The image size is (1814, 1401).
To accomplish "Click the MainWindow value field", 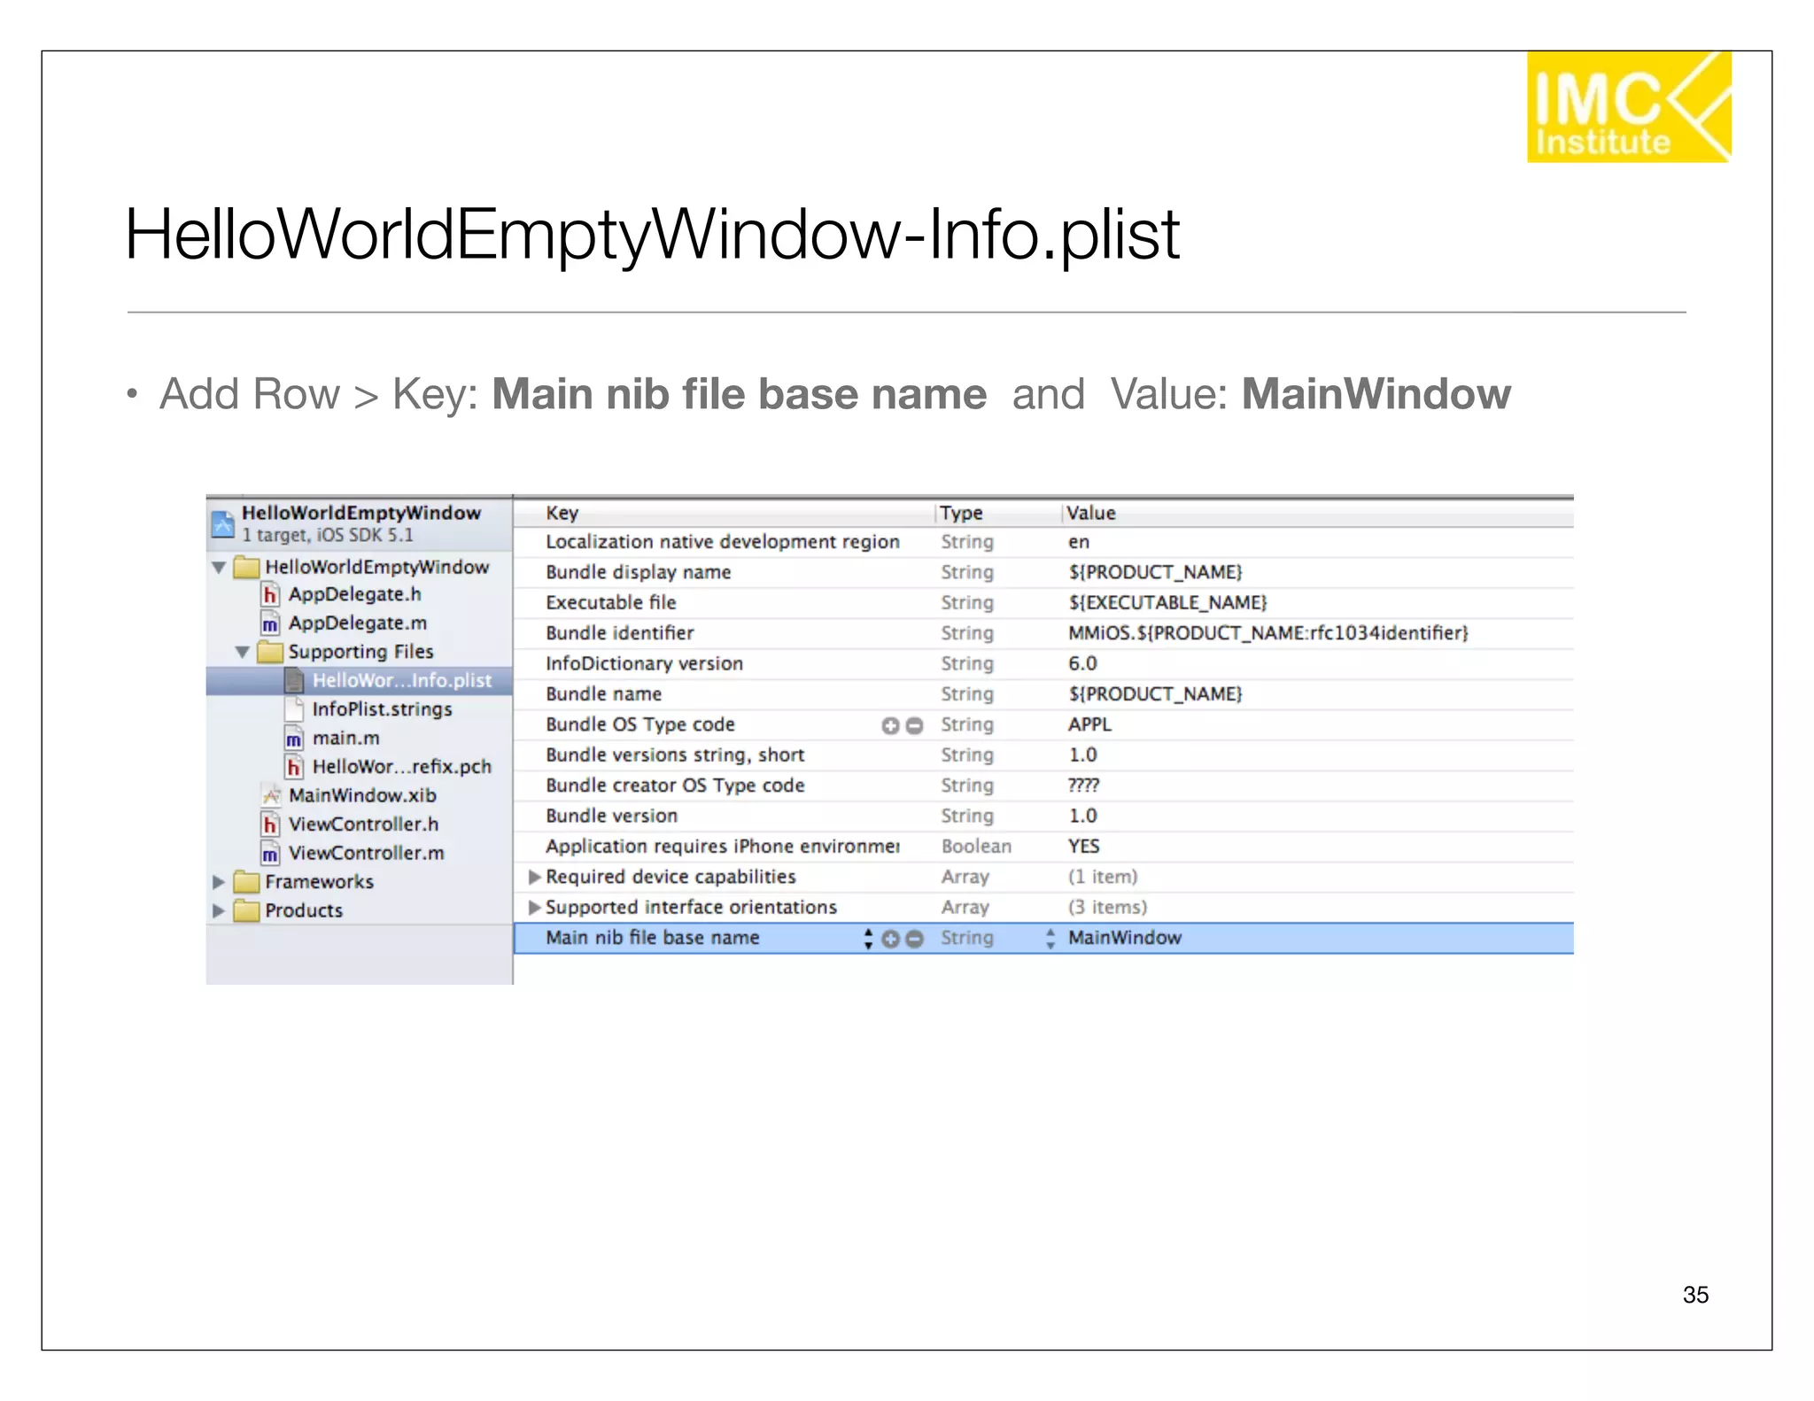I will pyautogui.click(x=1124, y=938).
